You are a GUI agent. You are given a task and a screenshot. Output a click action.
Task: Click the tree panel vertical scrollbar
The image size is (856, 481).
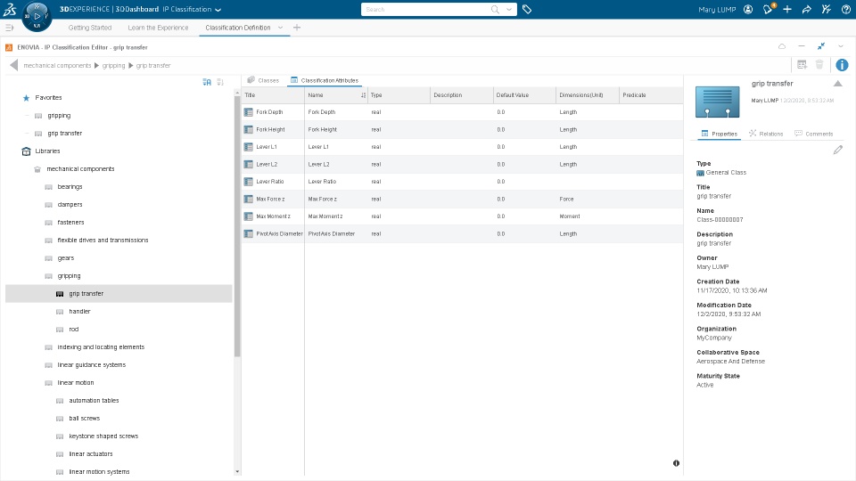237,226
